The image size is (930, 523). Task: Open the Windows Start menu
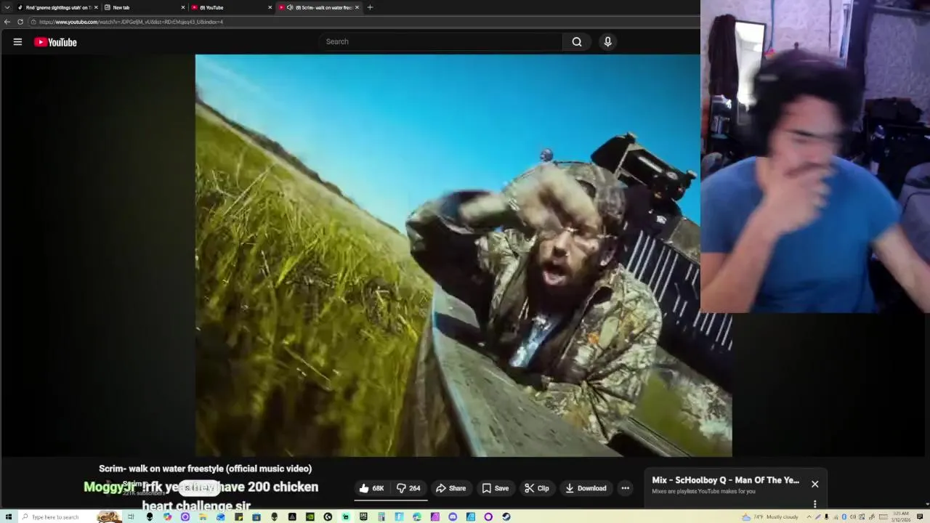(x=9, y=516)
